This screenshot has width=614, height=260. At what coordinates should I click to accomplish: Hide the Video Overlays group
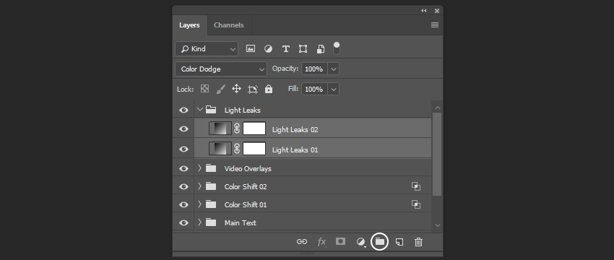[x=183, y=168]
